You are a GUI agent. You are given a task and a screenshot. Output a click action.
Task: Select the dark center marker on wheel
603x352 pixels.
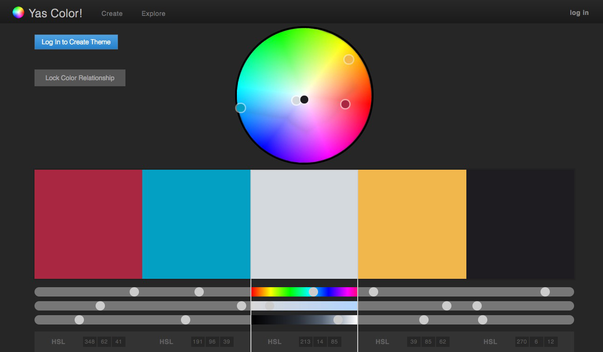(305, 99)
